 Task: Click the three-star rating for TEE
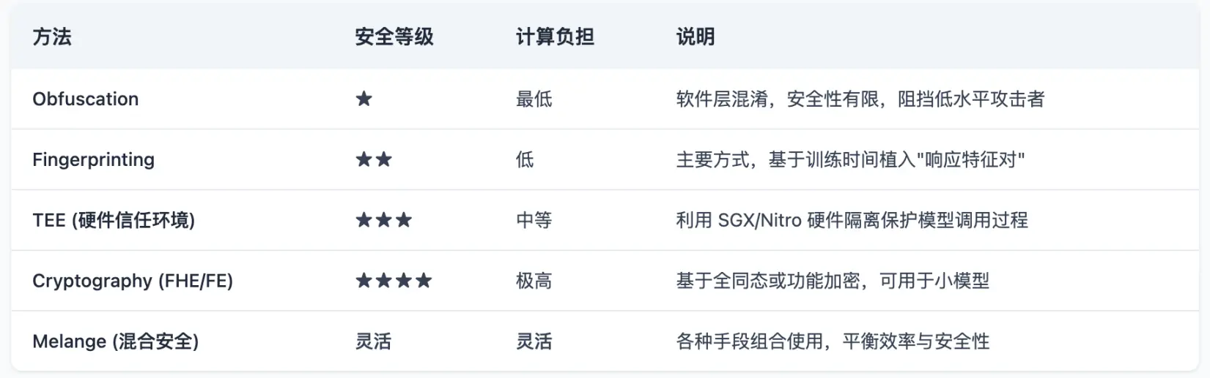click(x=384, y=220)
